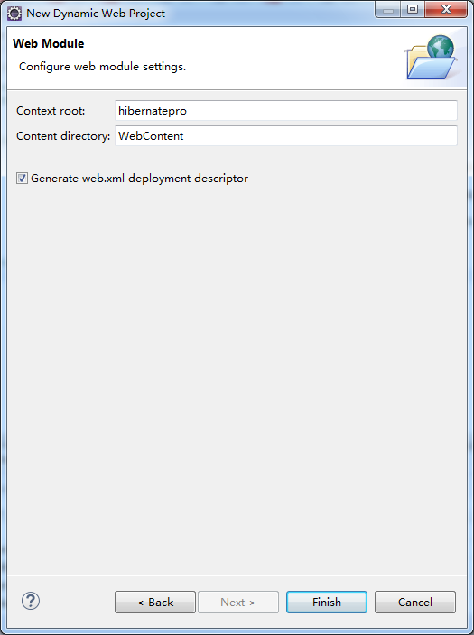This screenshot has height=635, width=474.
Task: Click the Web Module heading text
Action: tap(48, 43)
